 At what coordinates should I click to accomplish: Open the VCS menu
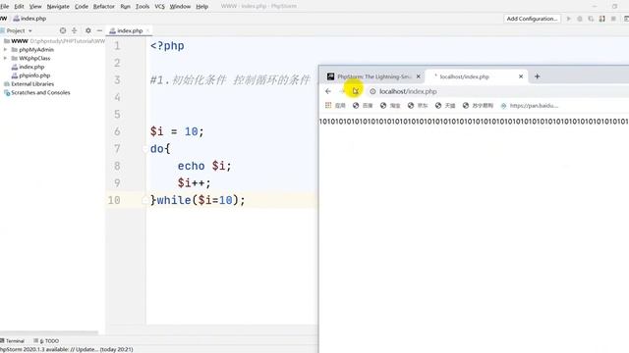click(x=159, y=7)
